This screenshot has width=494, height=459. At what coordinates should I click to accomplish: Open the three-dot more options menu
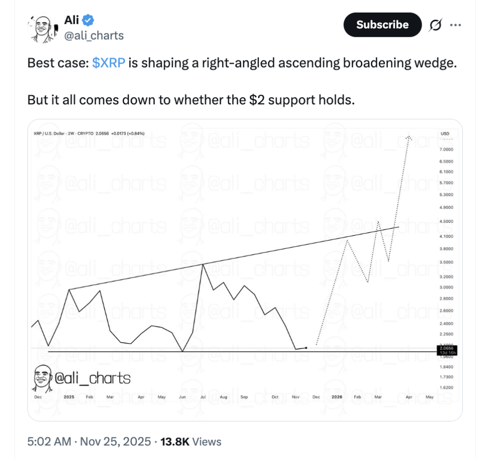455,25
